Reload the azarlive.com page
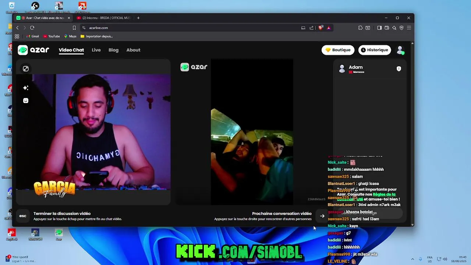 [32, 28]
